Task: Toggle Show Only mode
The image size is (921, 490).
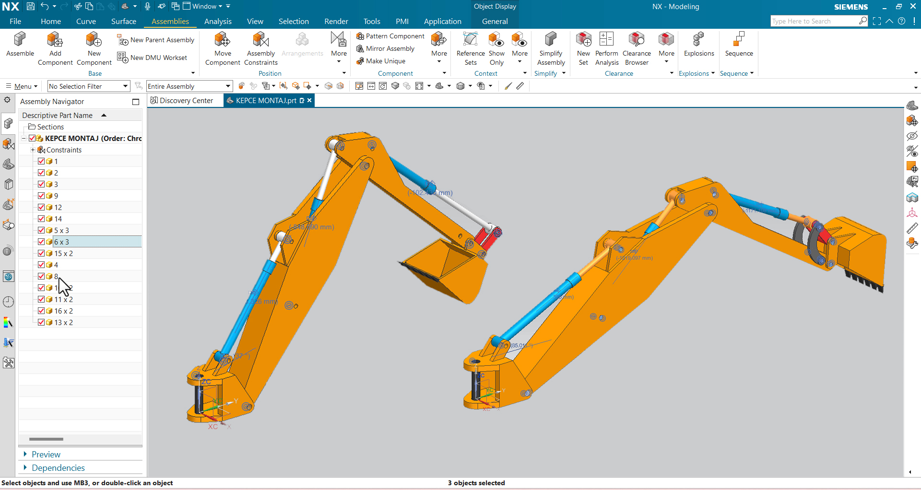Action: click(496, 47)
